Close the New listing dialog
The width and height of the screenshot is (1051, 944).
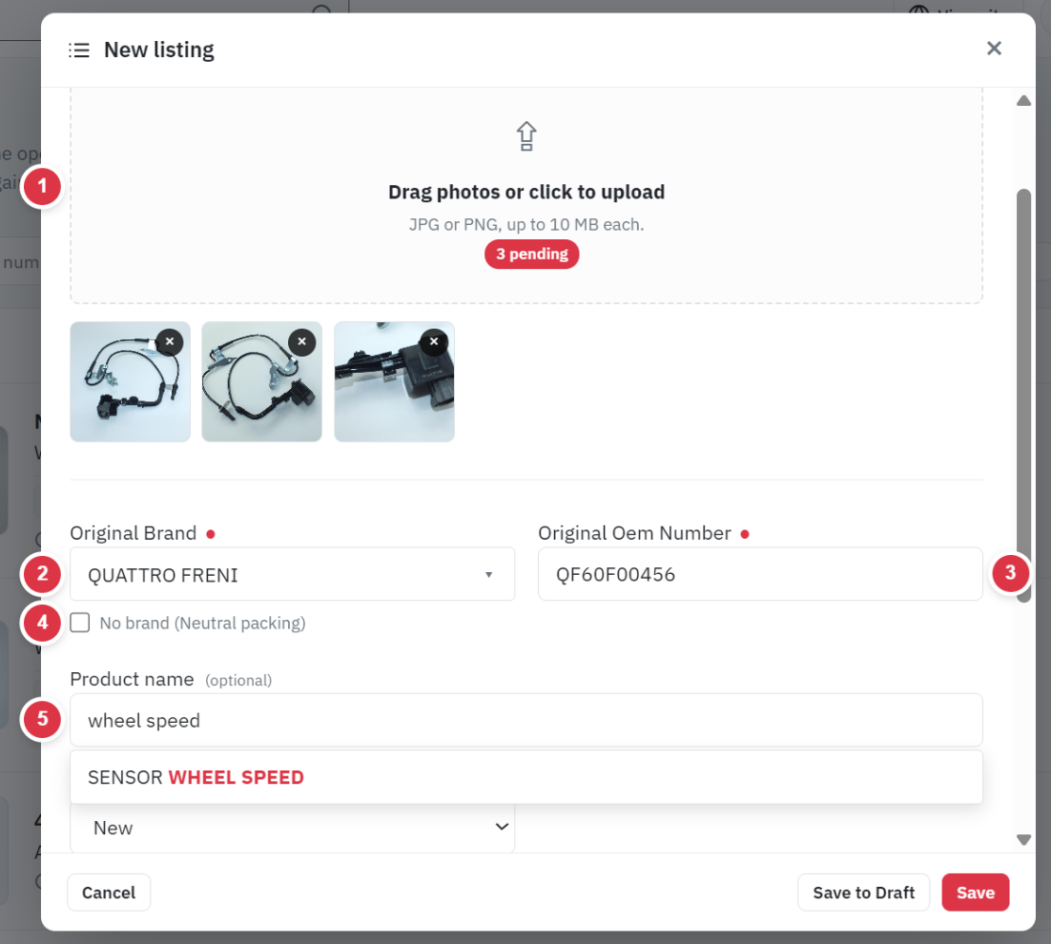click(x=994, y=49)
